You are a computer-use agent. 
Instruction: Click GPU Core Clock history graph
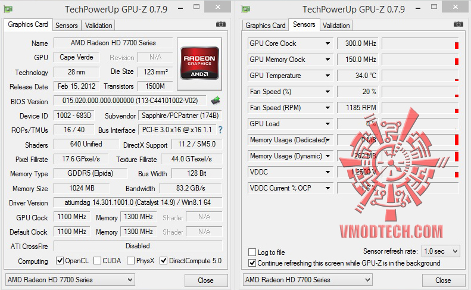(420, 43)
